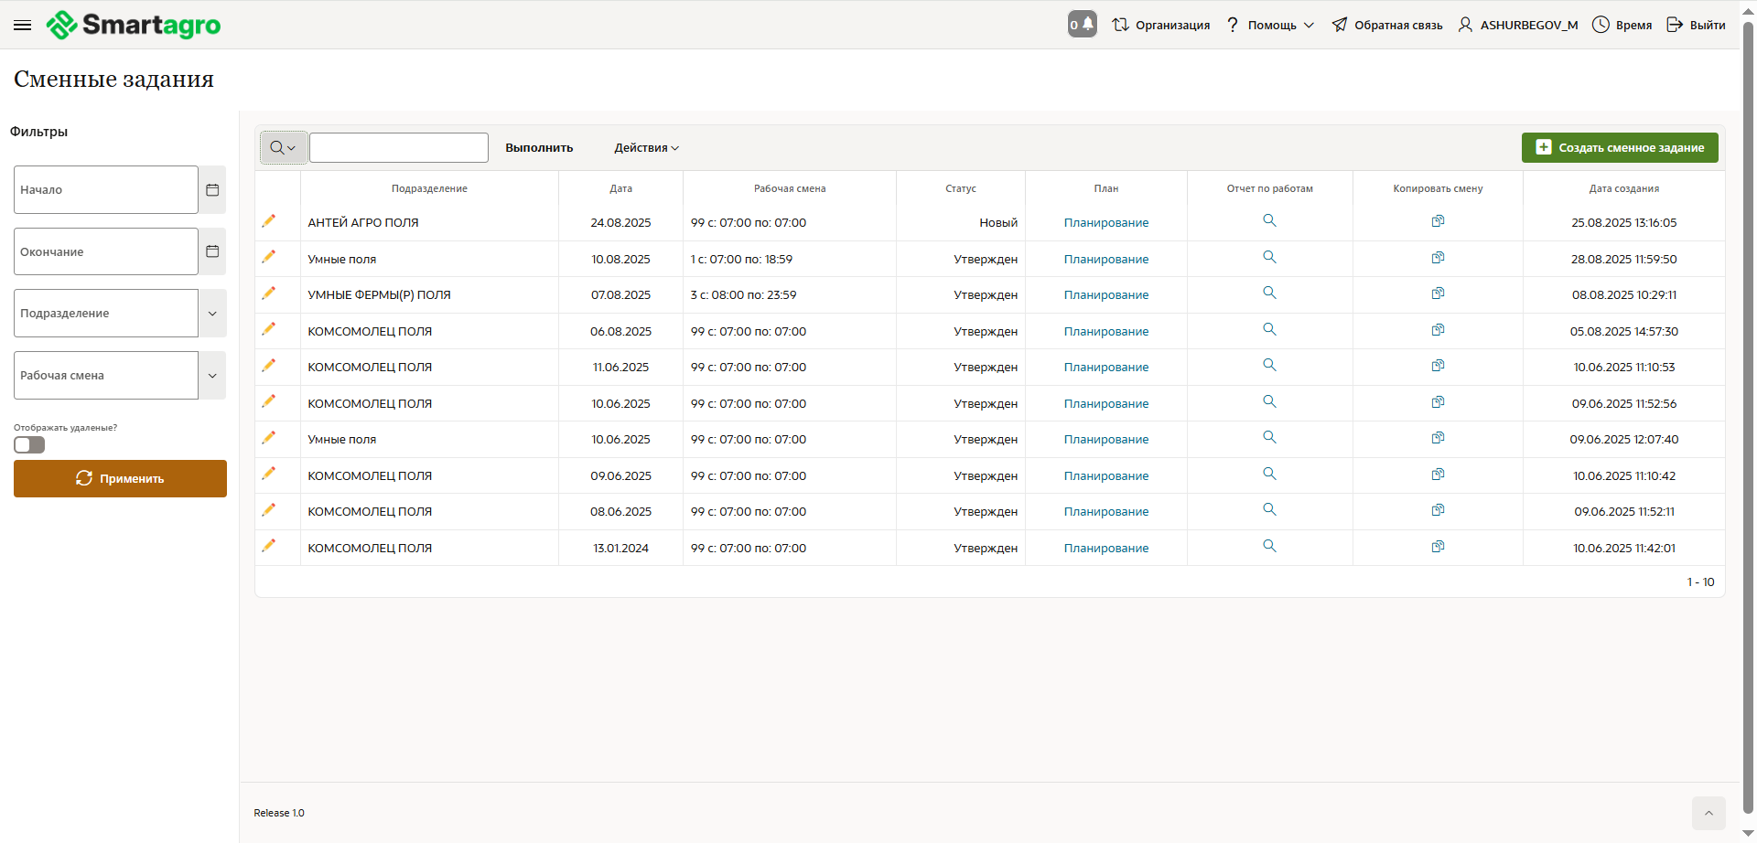Image resolution: width=1757 pixels, height=843 pixels.
Task: Open the hamburger navigation menu
Action: point(23,26)
